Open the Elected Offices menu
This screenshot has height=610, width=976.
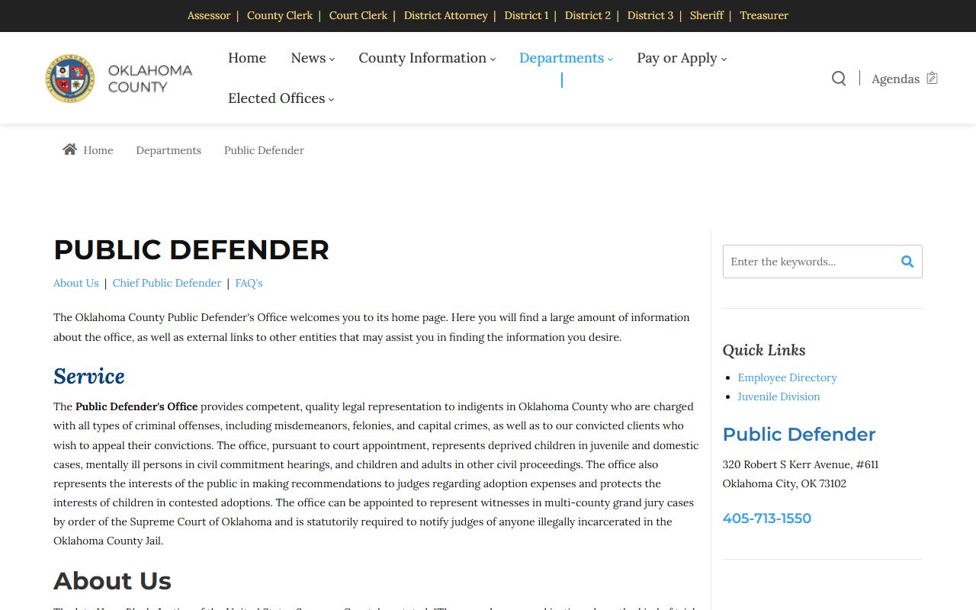point(277,98)
